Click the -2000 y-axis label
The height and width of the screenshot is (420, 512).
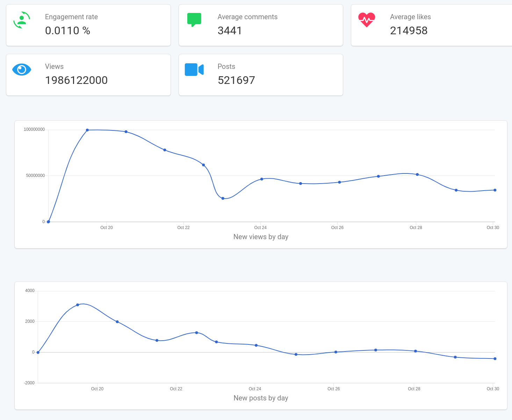[x=29, y=383]
